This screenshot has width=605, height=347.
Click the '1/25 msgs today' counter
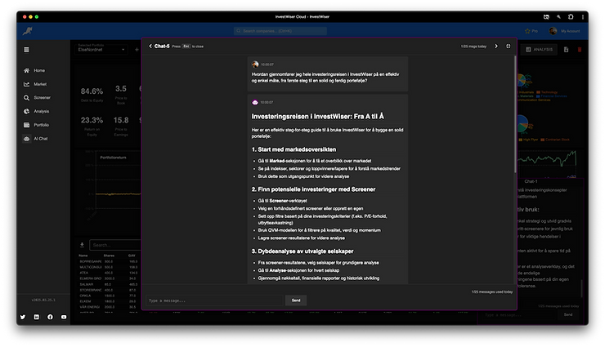point(473,47)
